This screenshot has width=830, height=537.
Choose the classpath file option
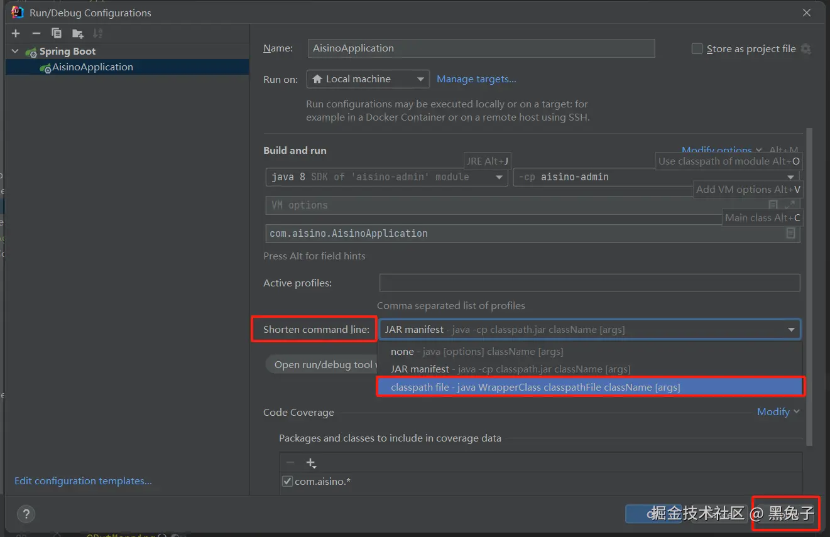(590, 388)
